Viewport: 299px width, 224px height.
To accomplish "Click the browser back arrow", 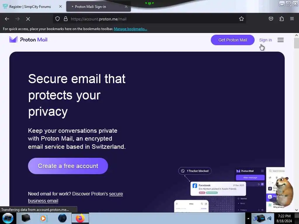I will 7,19.
